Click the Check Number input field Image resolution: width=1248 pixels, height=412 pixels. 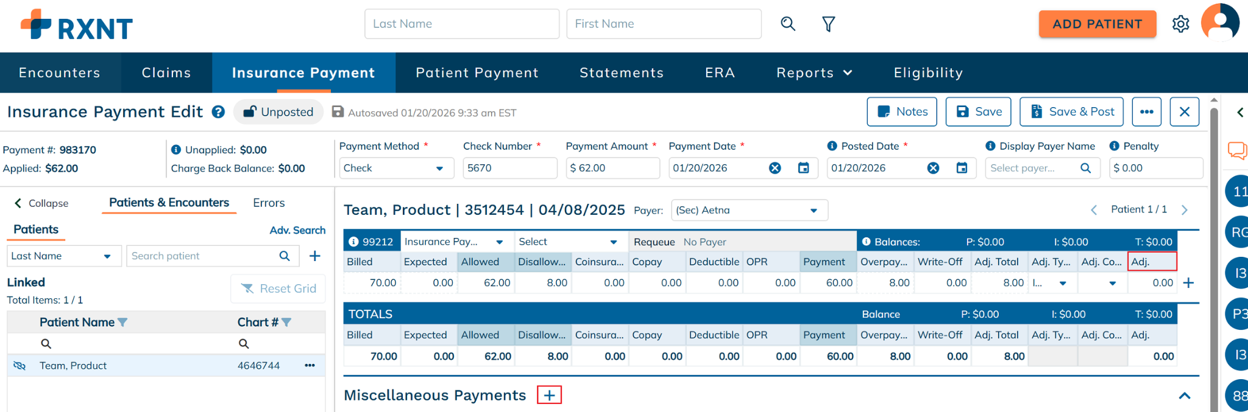click(509, 168)
